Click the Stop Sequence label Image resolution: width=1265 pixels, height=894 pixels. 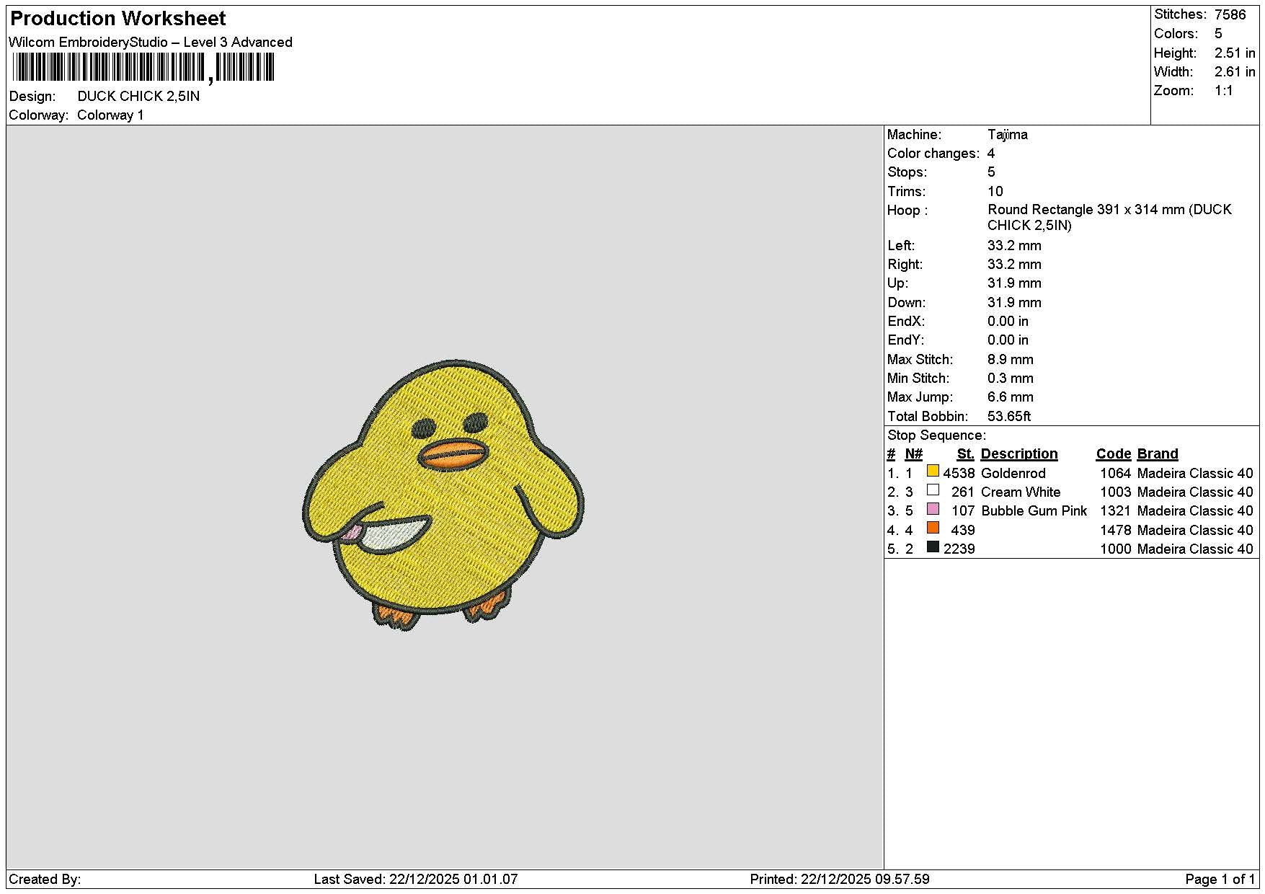pos(936,435)
